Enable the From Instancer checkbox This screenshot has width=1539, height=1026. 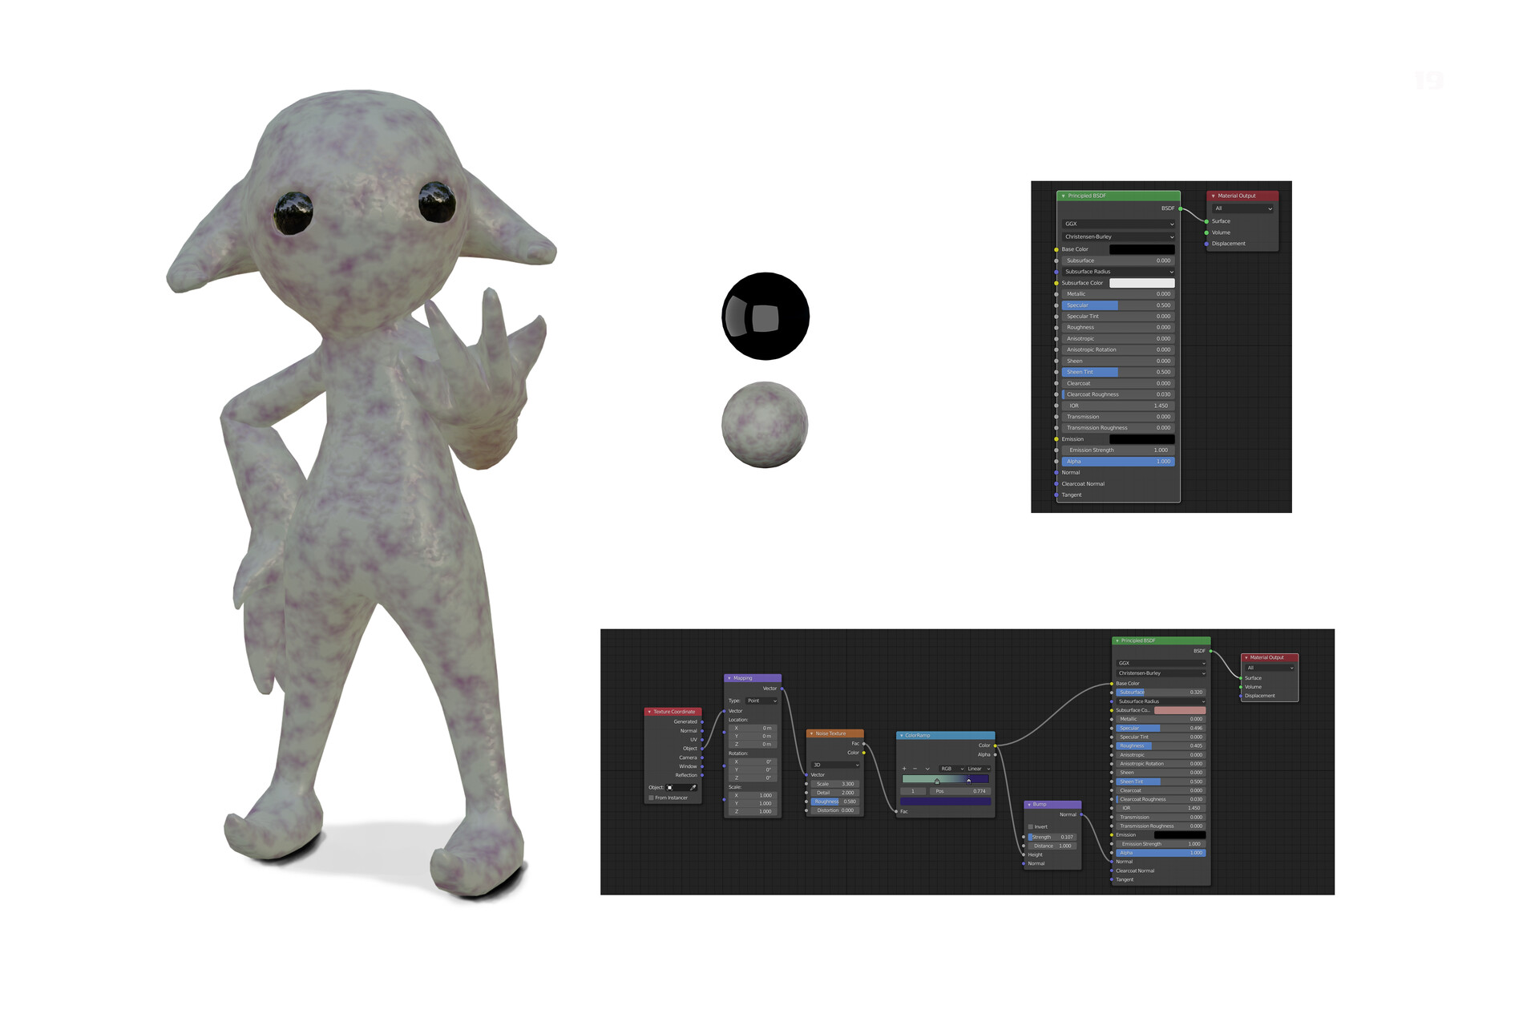click(651, 798)
